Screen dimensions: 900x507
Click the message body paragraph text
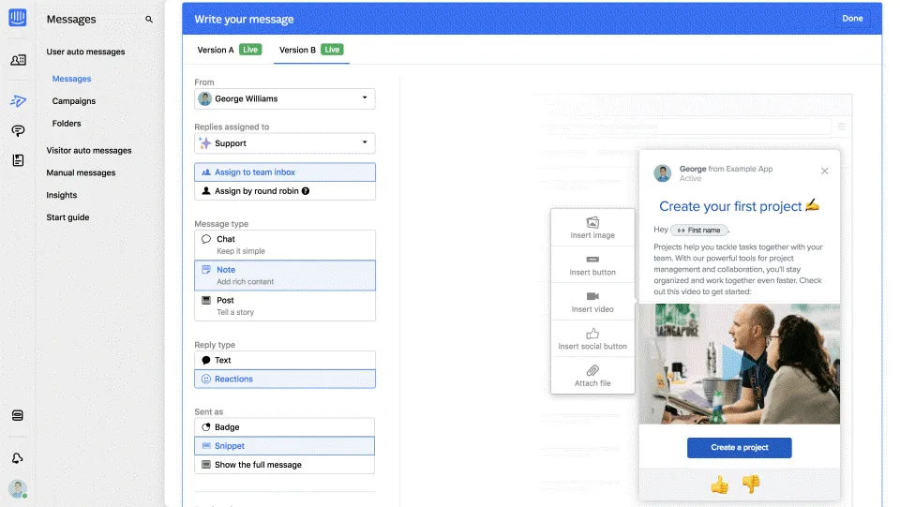click(738, 269)
